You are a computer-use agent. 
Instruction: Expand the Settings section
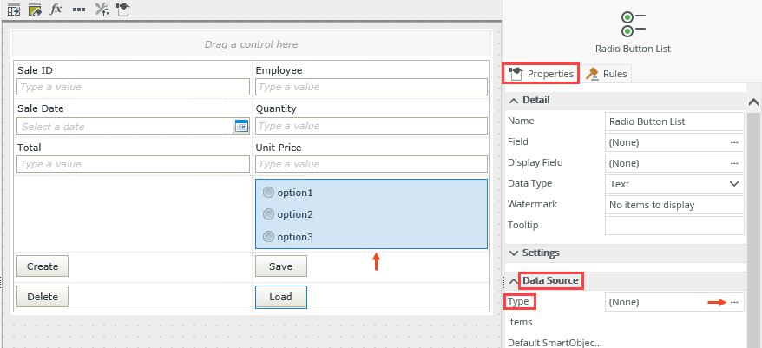(x=513, y=253)
